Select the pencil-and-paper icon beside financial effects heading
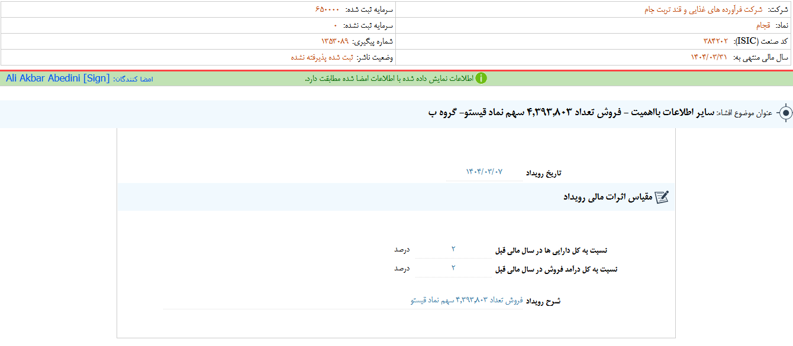The image size is (793, 346). pyautogui.click(x=662, y=197)
